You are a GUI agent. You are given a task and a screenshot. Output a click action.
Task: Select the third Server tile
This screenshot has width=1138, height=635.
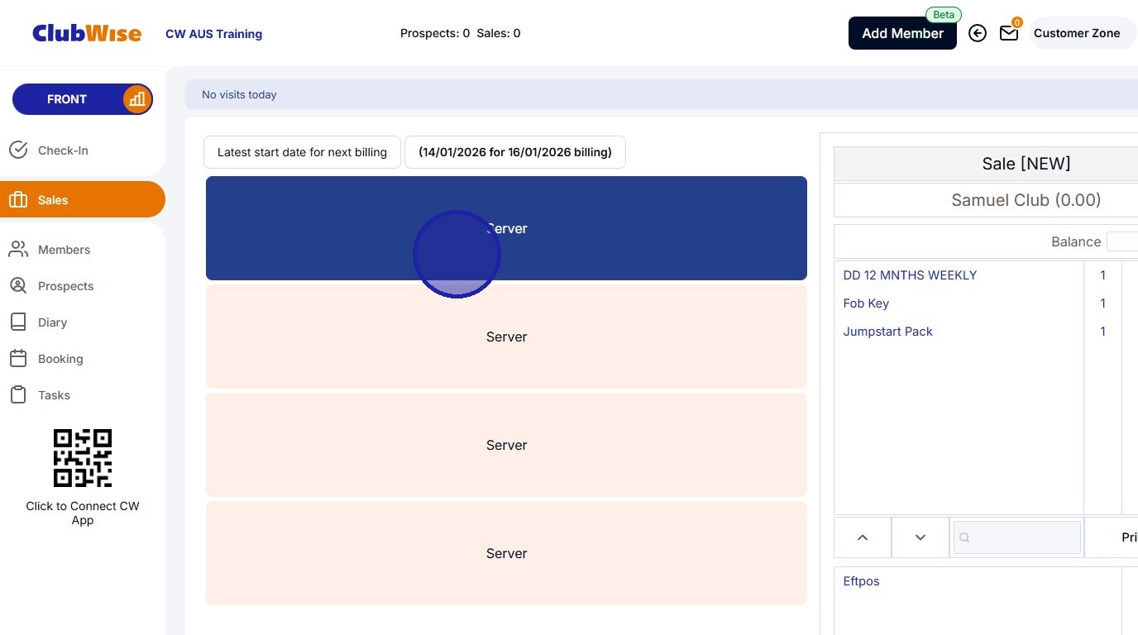(x=506, y=445)
